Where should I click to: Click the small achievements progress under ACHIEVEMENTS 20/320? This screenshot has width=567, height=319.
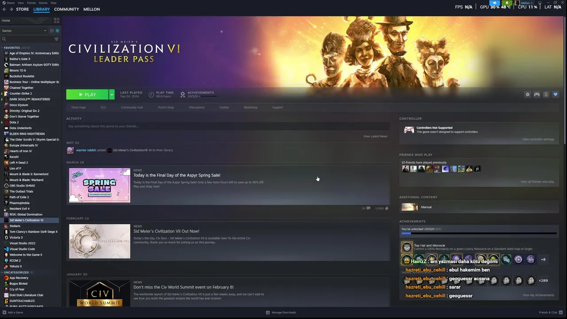pyautogui.click(x=207, y=96)
